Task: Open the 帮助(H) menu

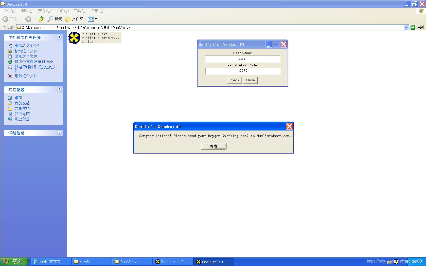Action: 98,11
